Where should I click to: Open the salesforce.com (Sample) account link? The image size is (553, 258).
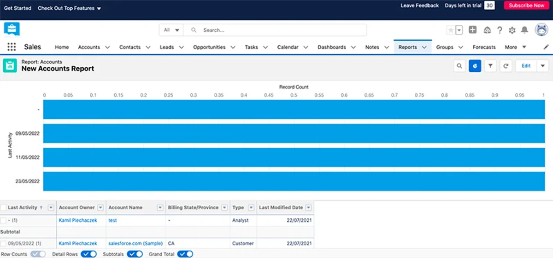[135, 243]
